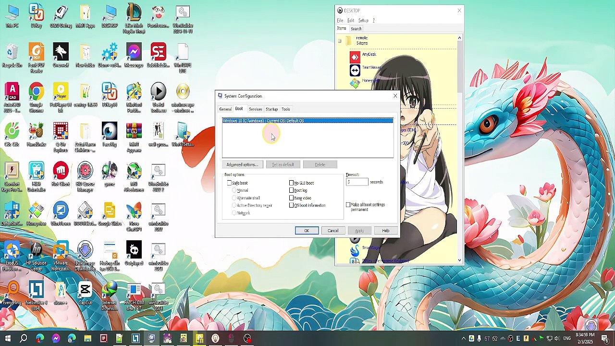Enable the Boot log checkbox
The image size is (615, 346).
tap(291, 190)
